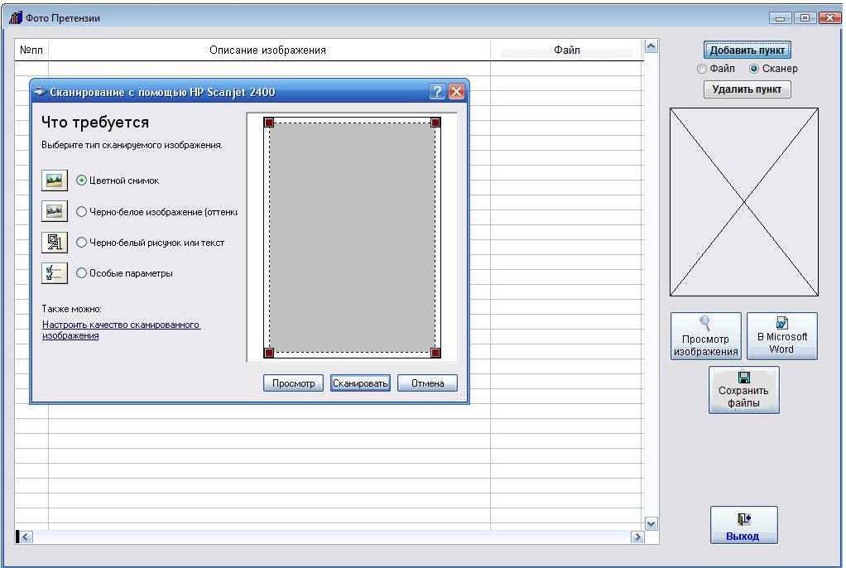Click bottom-right crop handle in scan preview
The image size is (846, 568).
[435, 353]
